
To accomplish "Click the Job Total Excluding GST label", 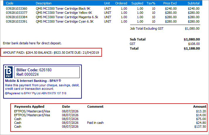I will [147, 28].
